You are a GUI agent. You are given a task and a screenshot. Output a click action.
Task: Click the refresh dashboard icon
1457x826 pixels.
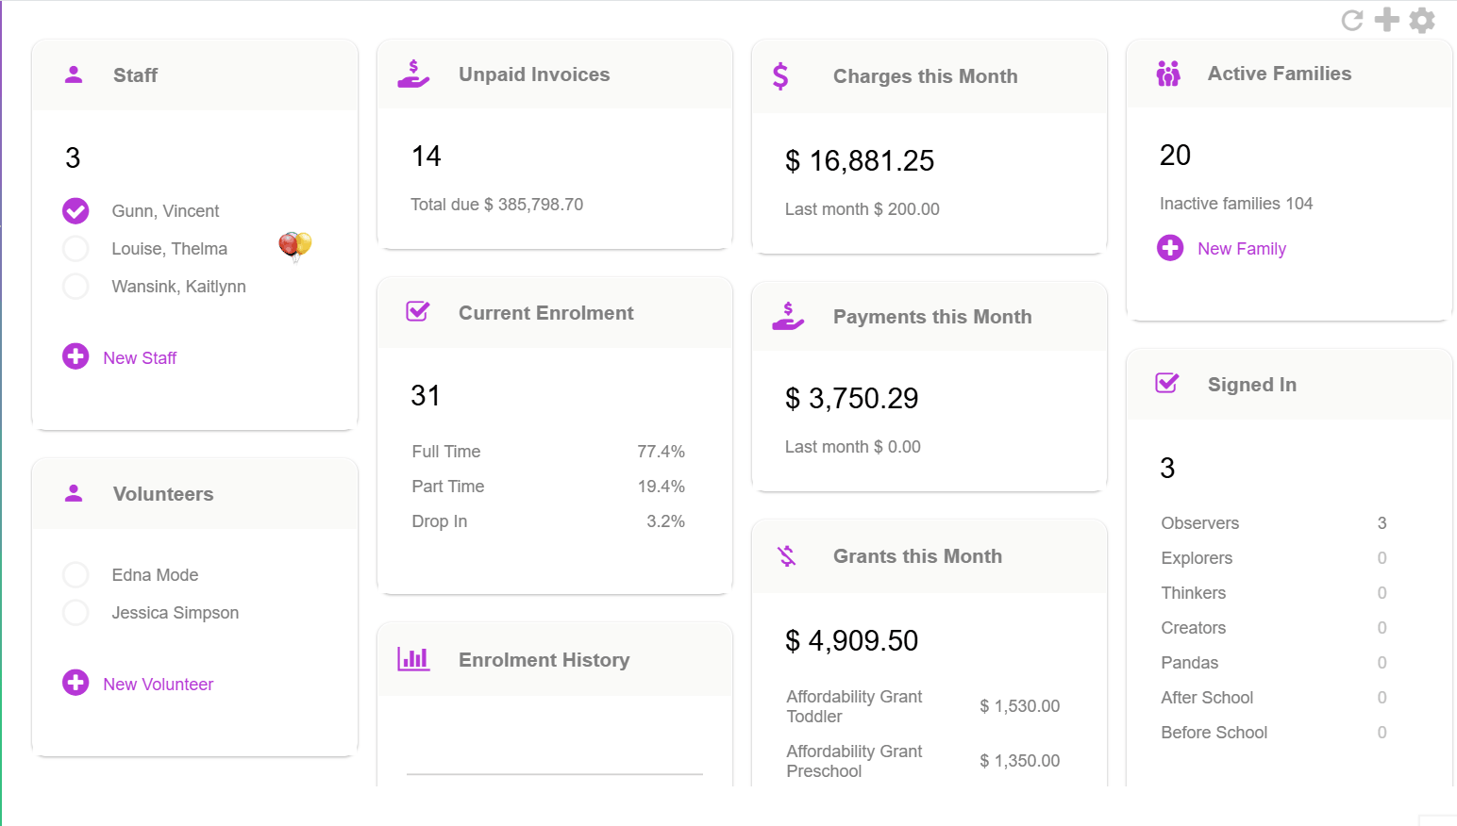(x=1351, y=21)
